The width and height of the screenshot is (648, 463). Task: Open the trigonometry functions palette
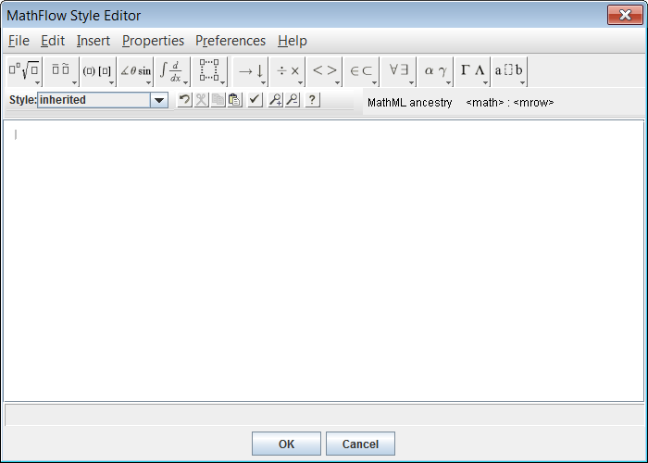click(x=135, y=70)
